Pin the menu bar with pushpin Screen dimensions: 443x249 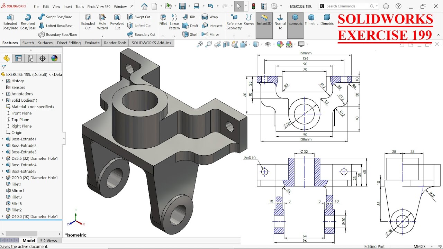tap(132, 6)
